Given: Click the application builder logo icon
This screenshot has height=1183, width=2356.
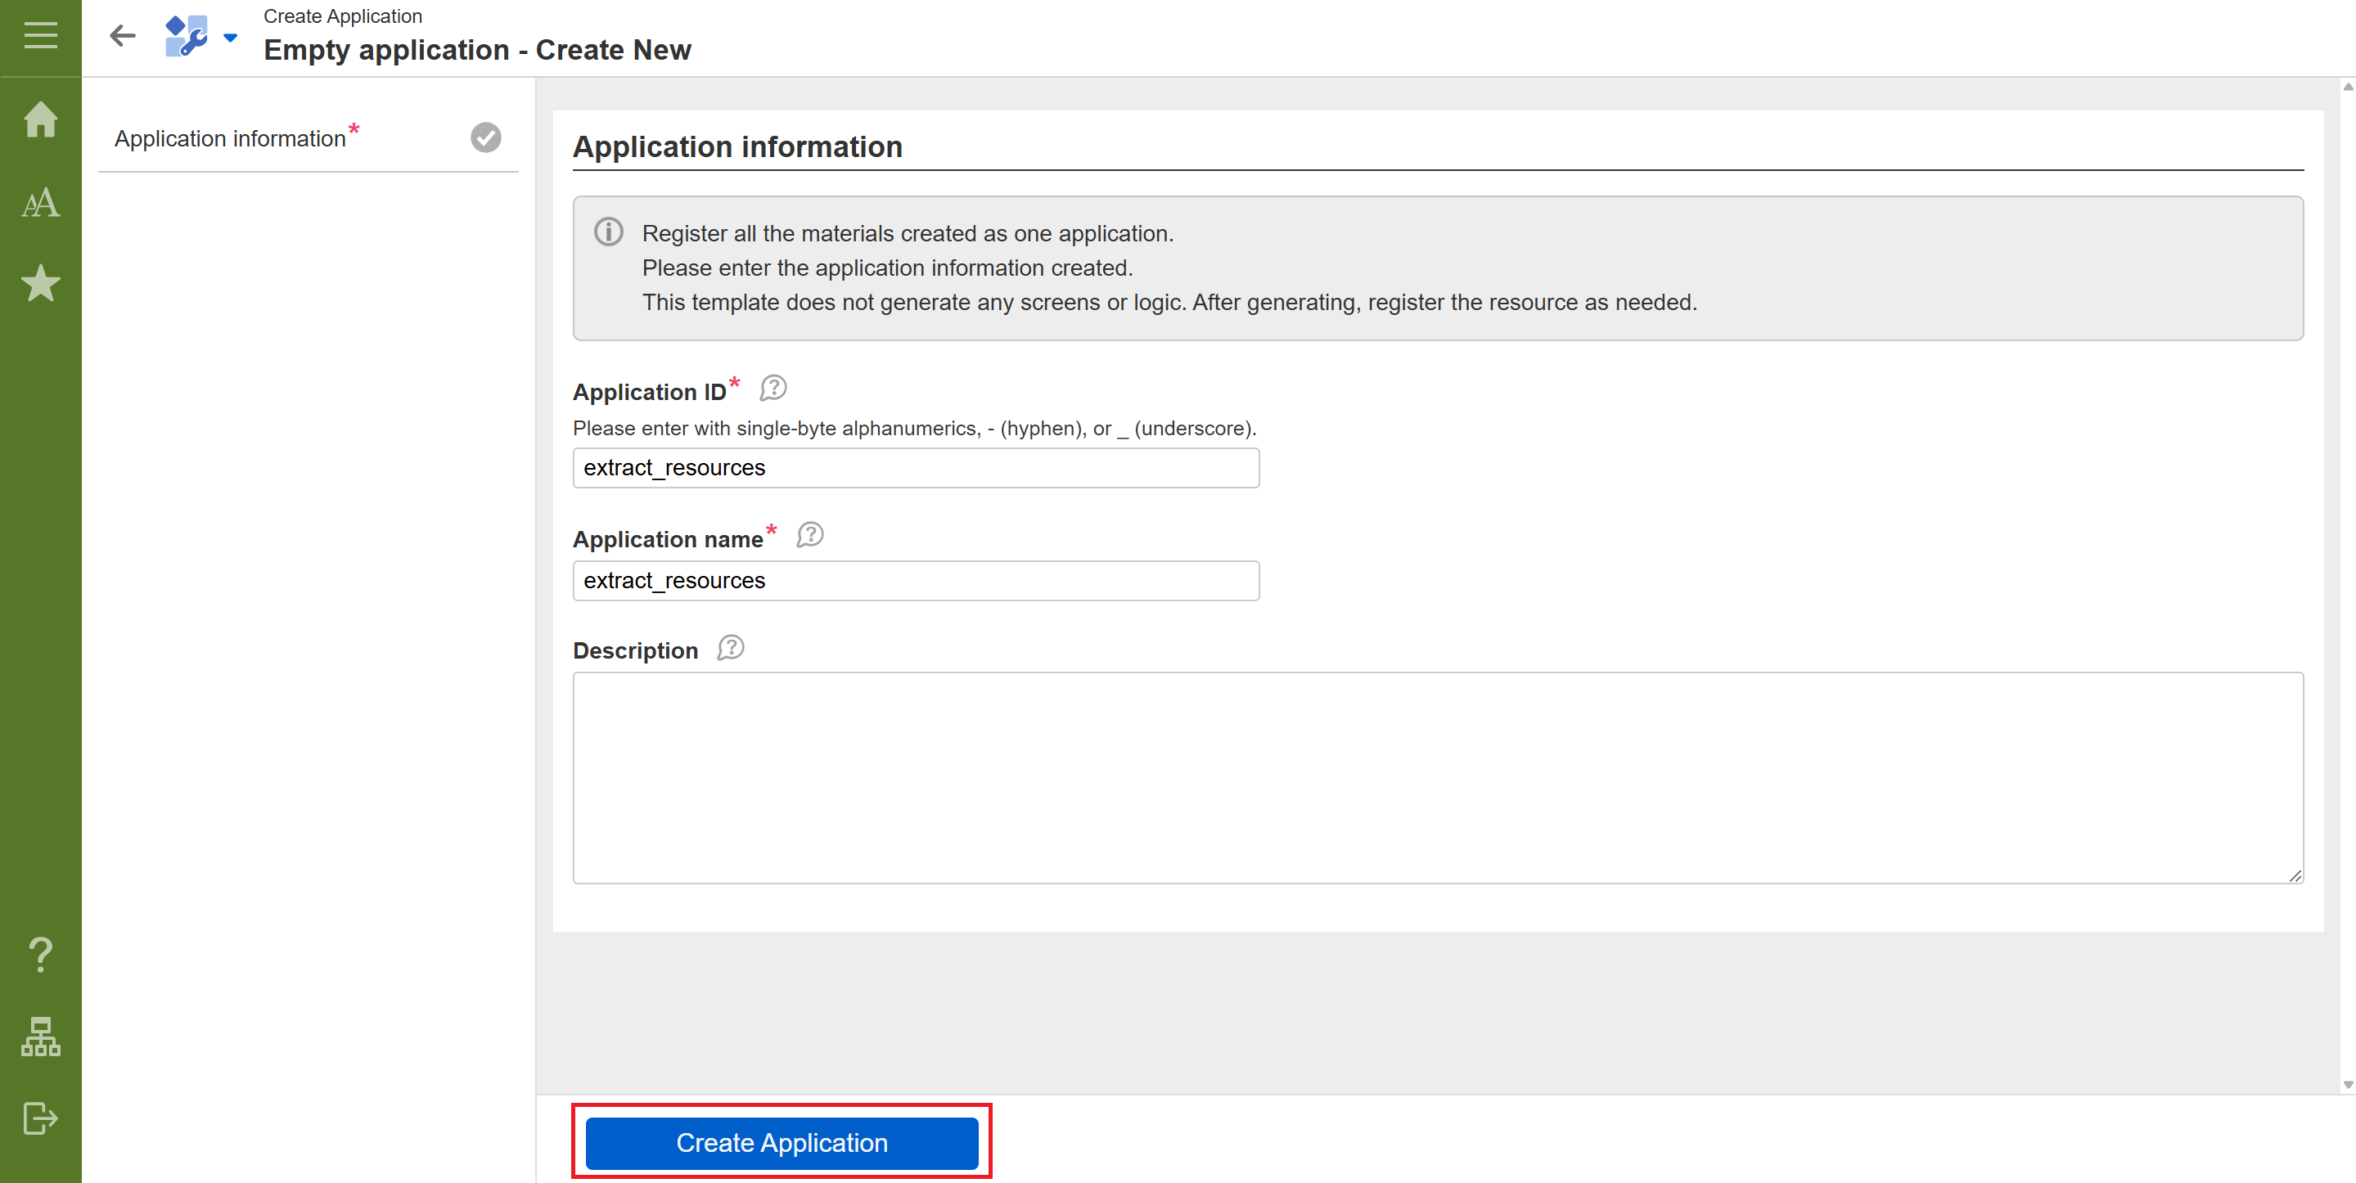Looking at the screenshot, I should (x=187, y=36).
